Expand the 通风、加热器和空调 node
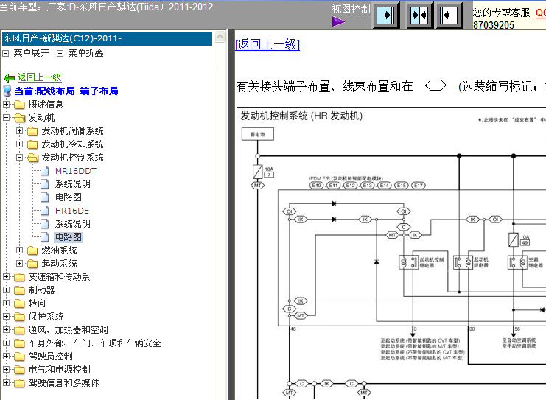This screenshot has width=546, height=400. click(x=6, y=329)
